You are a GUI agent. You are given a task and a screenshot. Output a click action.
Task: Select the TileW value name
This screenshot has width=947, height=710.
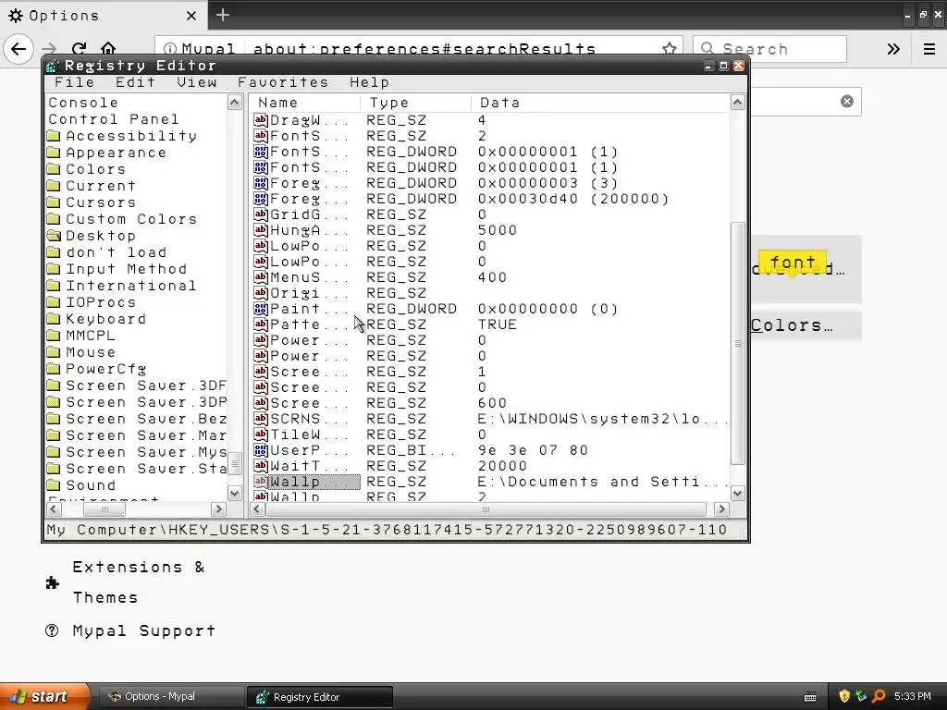(x=308, y=435)
